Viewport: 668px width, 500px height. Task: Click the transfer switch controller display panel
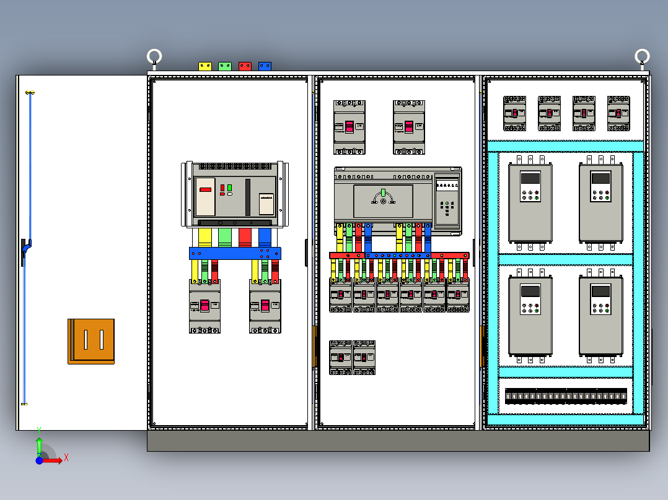pos(447,185)
